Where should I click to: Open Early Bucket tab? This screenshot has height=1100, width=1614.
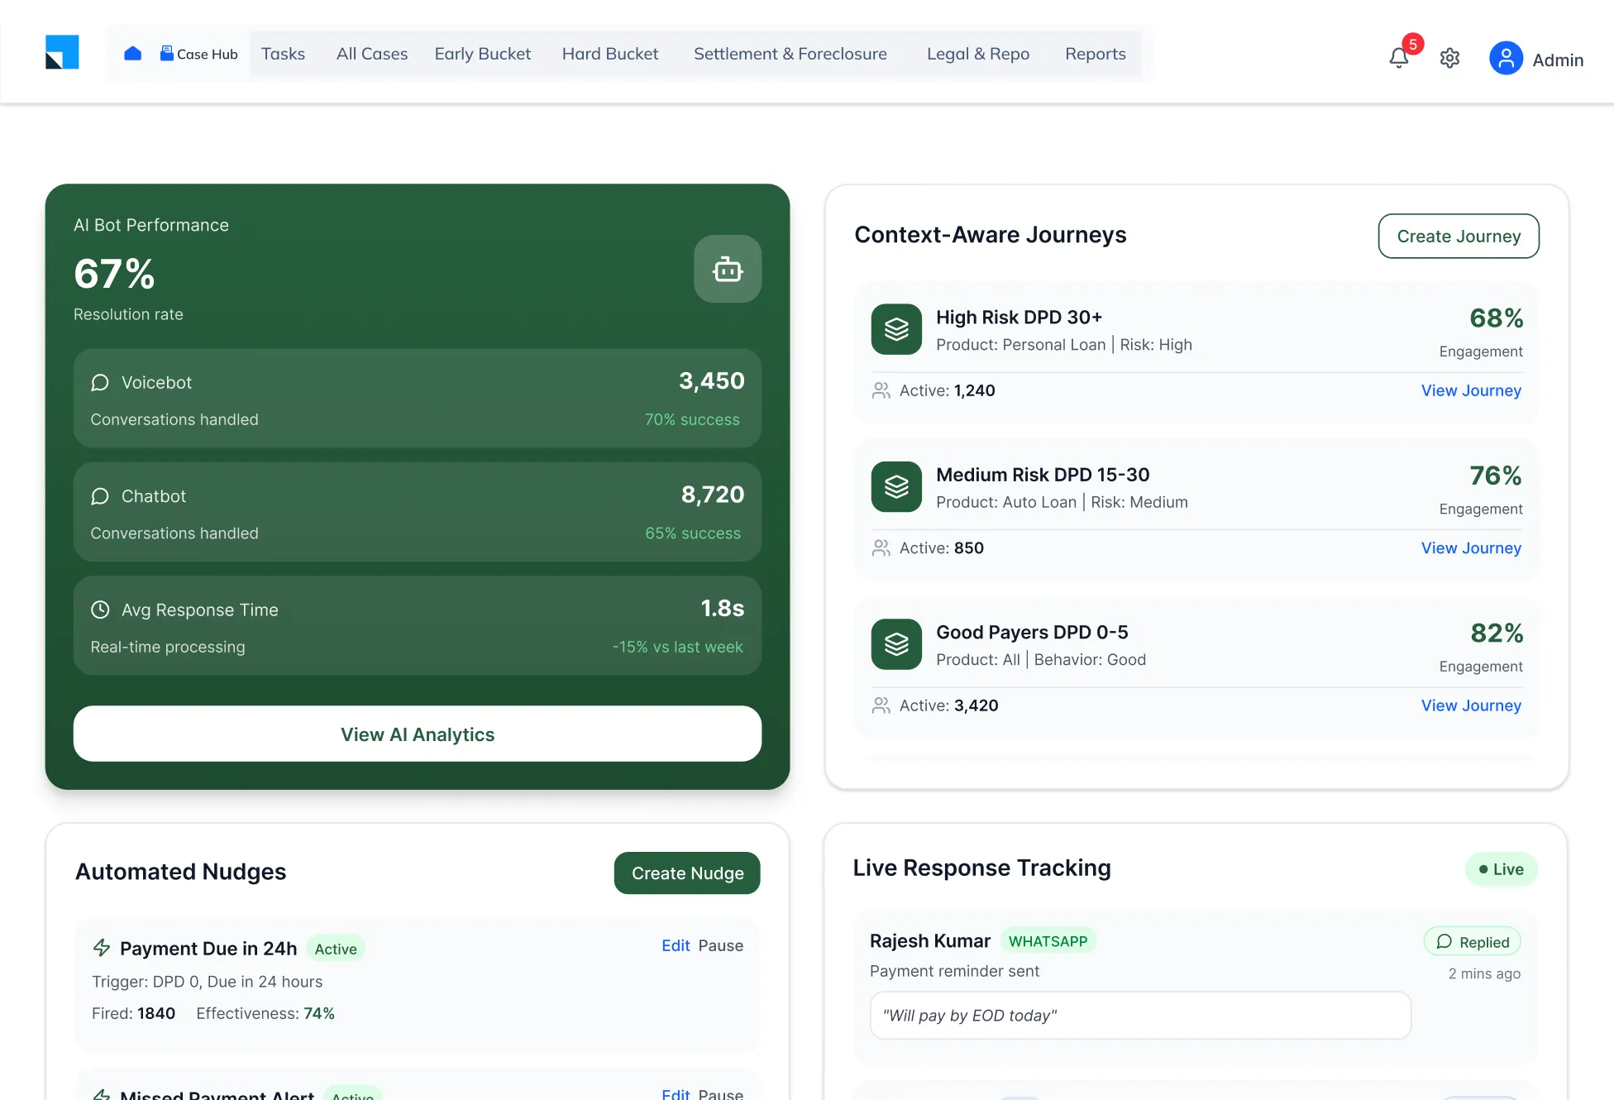click(x=483, y=54)
